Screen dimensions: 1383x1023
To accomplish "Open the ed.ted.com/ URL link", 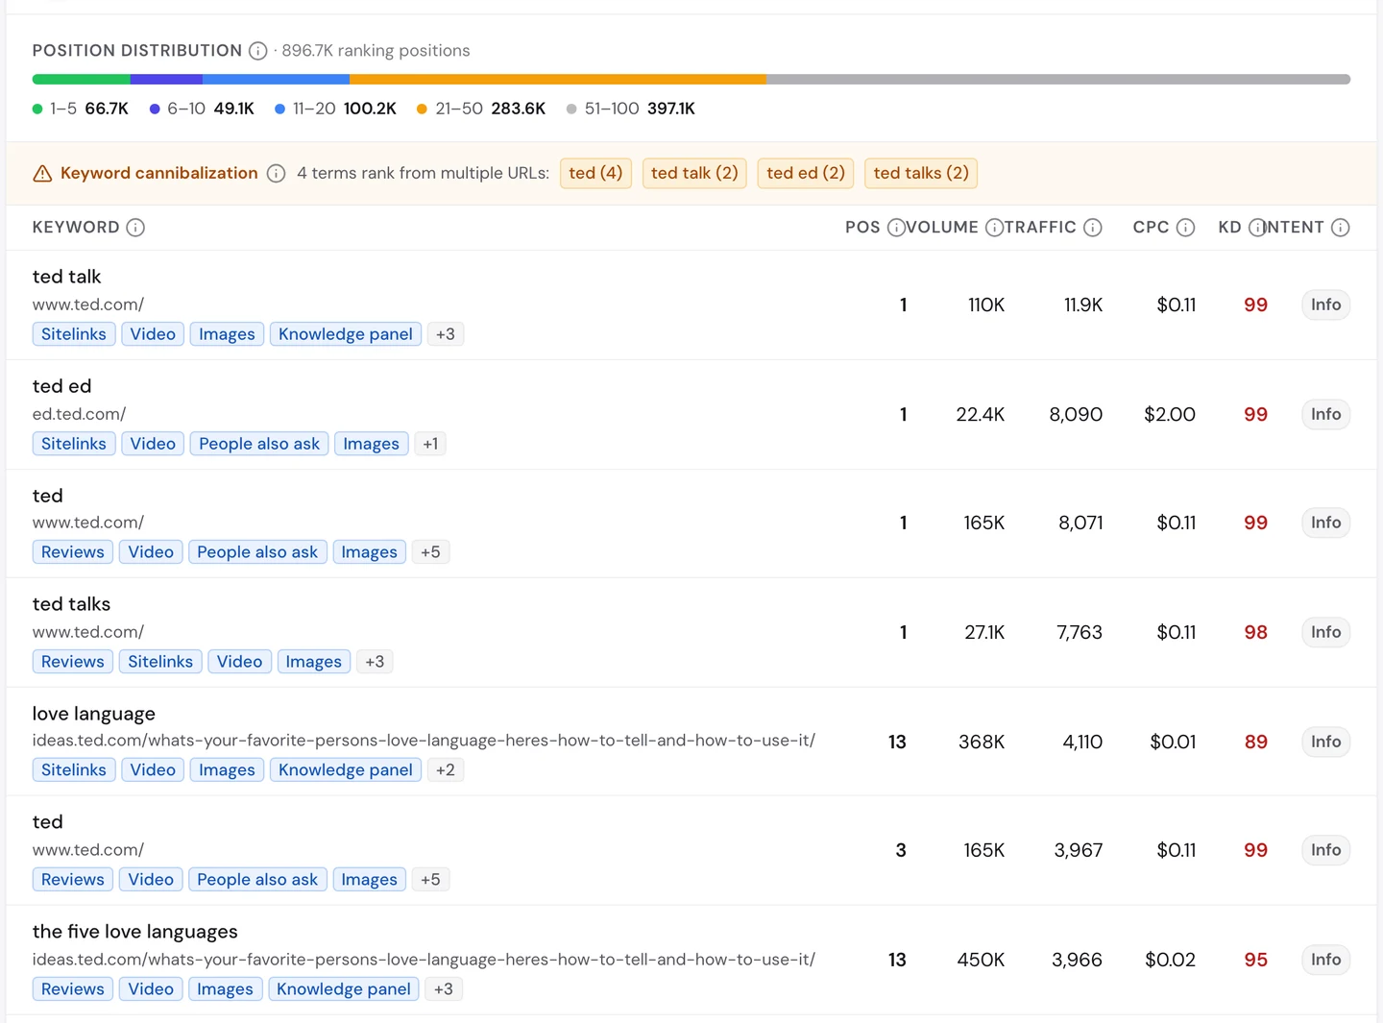I will pyautogui.click(x=80, y=414).
